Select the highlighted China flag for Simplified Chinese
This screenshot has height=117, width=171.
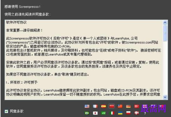(x=112, y=106)
